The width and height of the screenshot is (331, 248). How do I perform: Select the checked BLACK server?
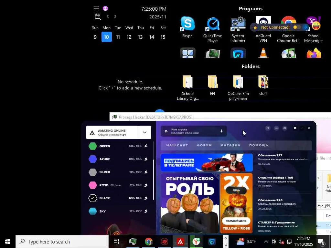click(118, 198)
